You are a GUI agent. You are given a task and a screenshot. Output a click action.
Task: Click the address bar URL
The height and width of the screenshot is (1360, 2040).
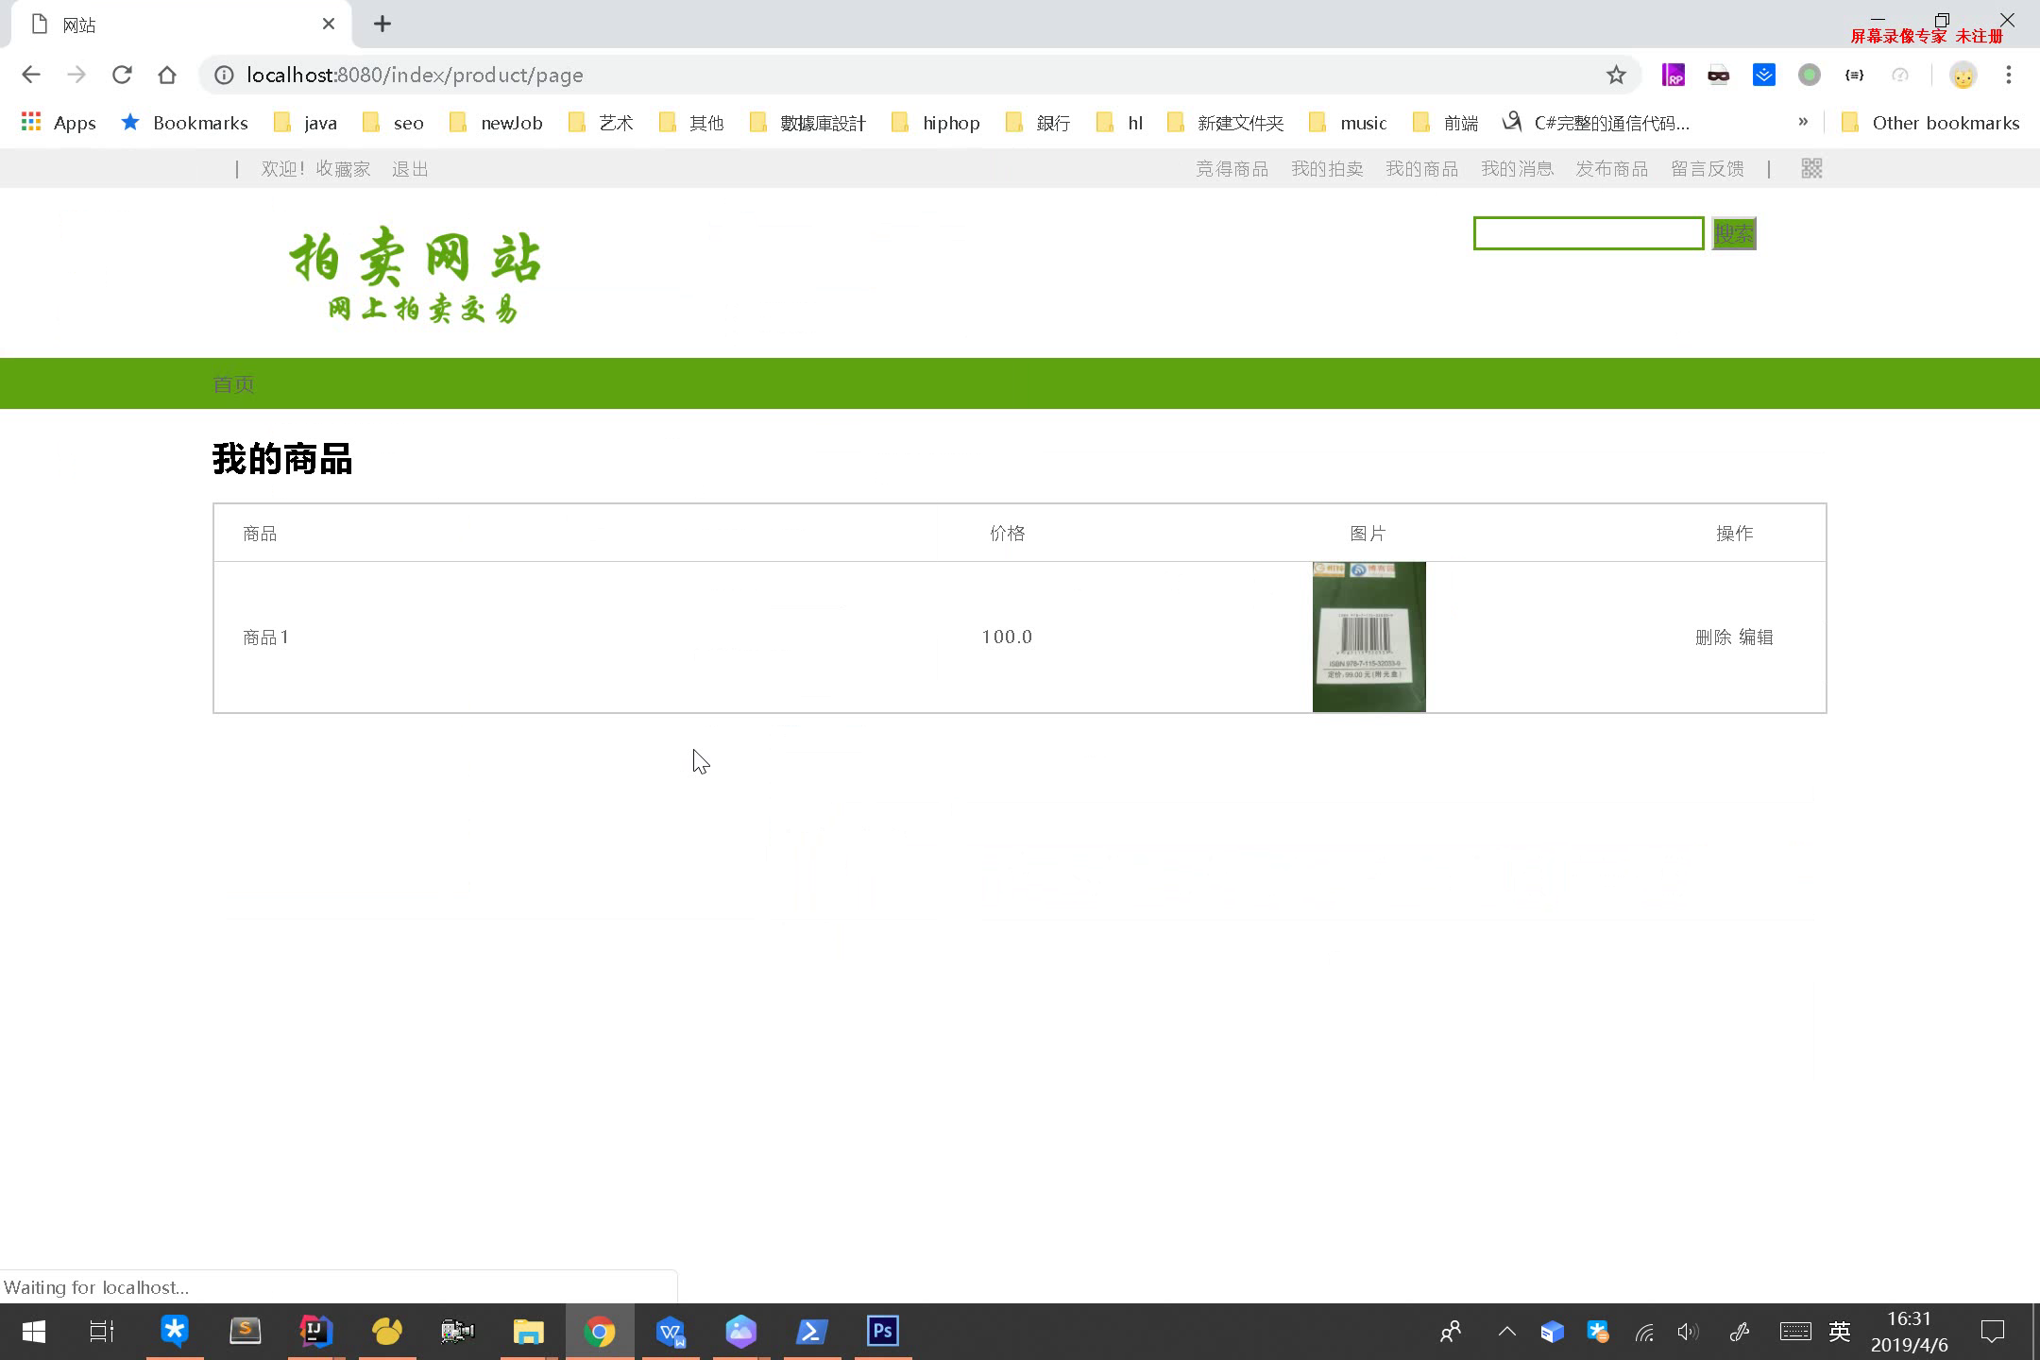pyautogui.click(x=415, y=75)
